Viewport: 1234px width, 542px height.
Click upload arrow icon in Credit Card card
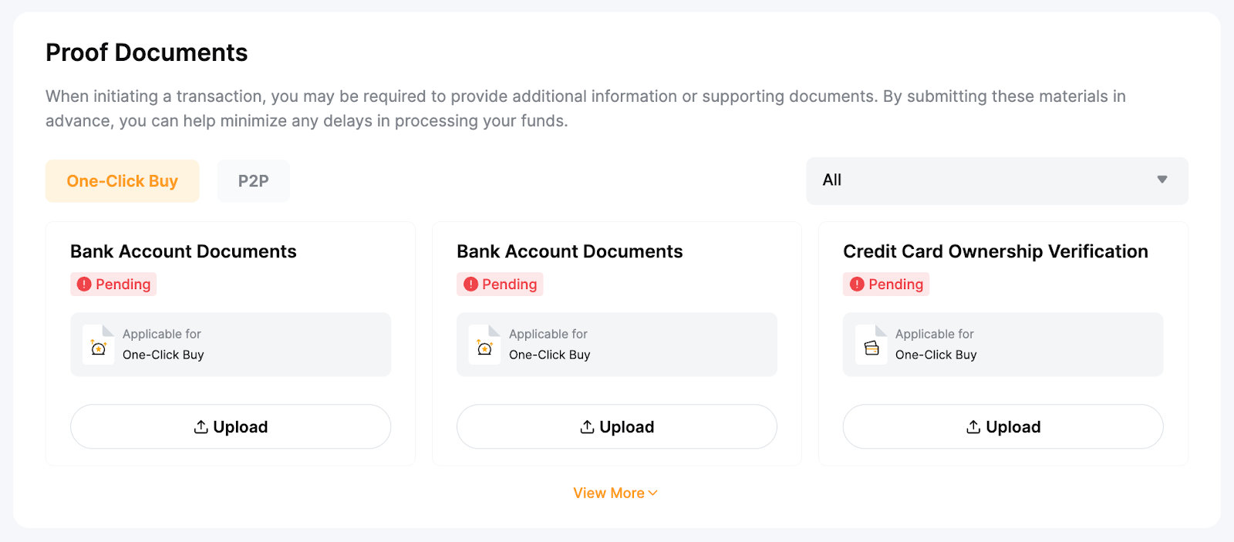[973, 427]
